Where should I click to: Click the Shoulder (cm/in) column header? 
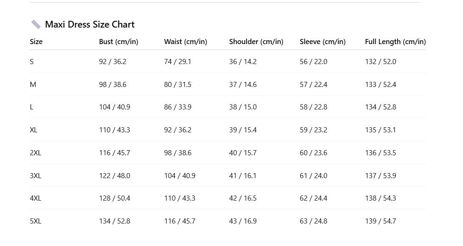[256, 42]
